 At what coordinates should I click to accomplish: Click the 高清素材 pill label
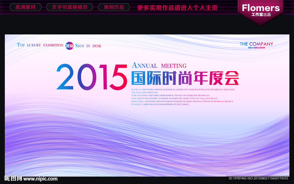[x=26, y=7]
